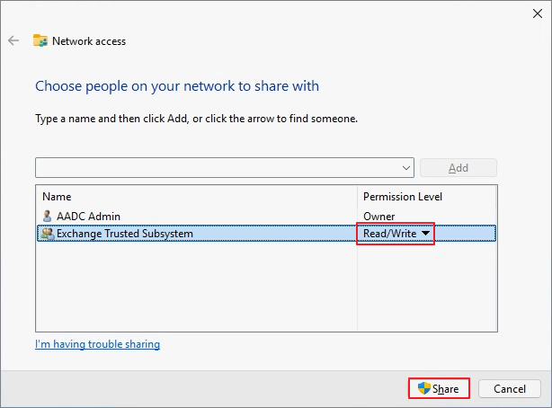
Task: Click the Share button
Action: tap(439, 388)
